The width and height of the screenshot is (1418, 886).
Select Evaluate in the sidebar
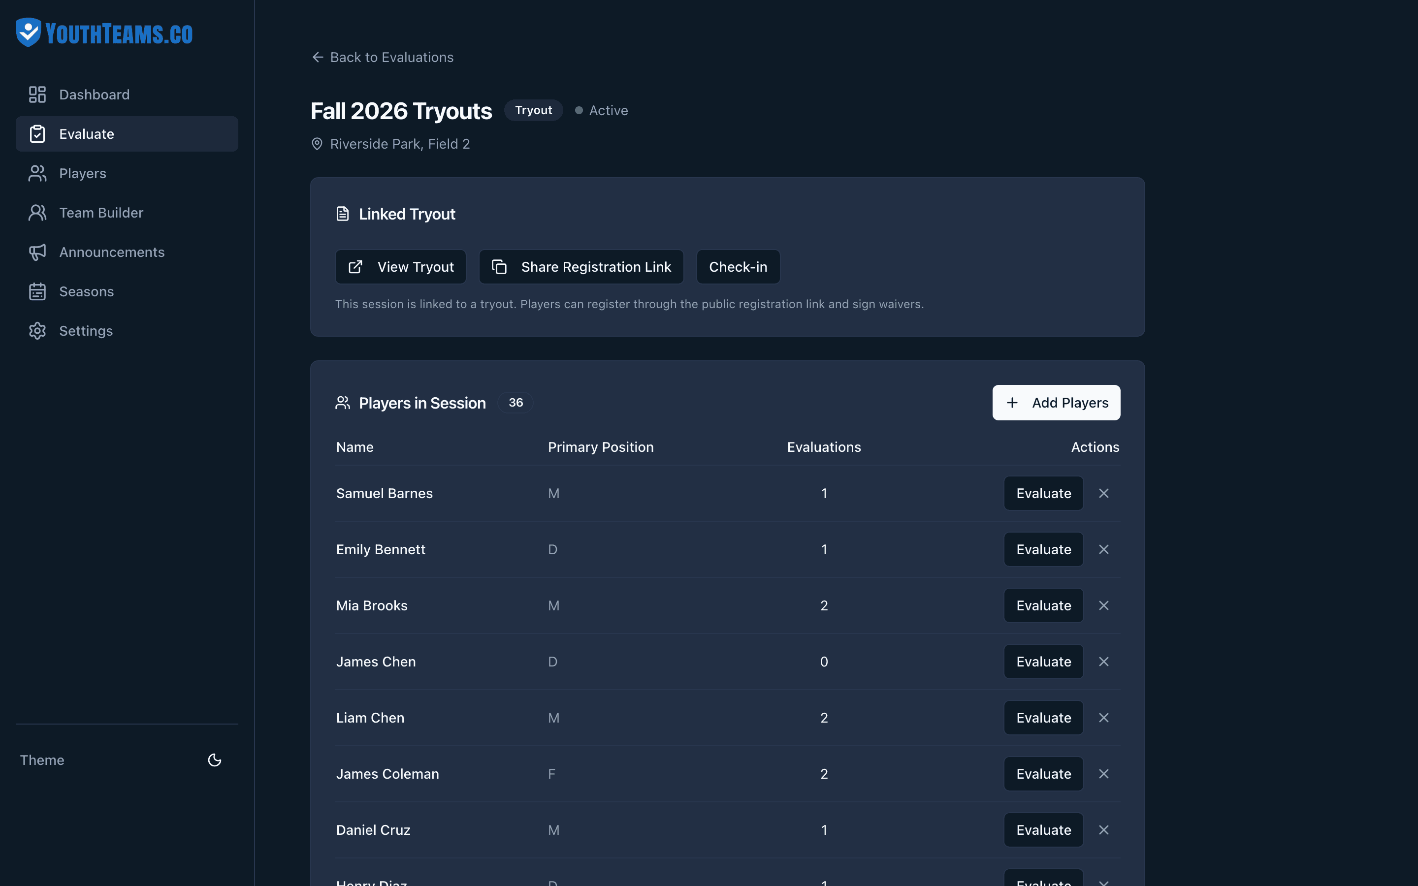[127, 133]
